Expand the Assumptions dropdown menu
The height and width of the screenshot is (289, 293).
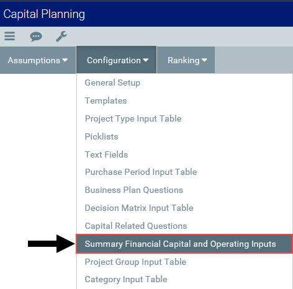tap(38, 60)
